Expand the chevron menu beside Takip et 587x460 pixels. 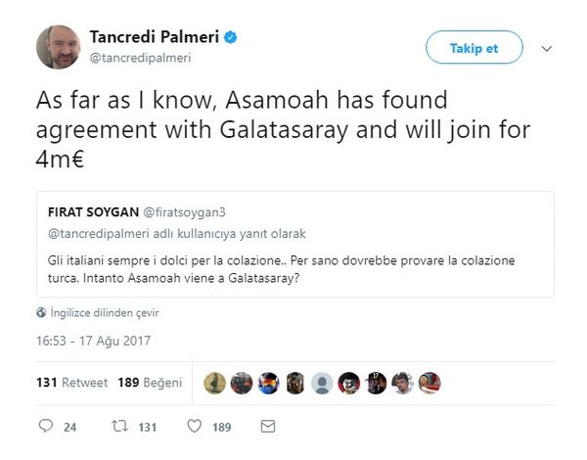(x=547, y=48)
